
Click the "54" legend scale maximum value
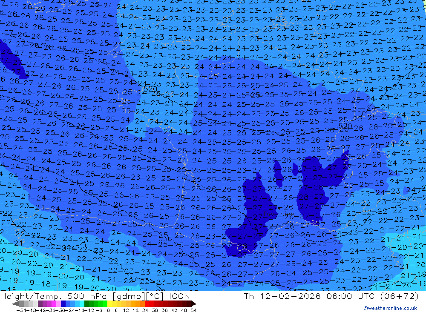[193, 310]
